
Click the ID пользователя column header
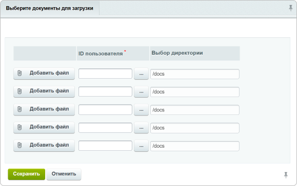click(113, 53)
